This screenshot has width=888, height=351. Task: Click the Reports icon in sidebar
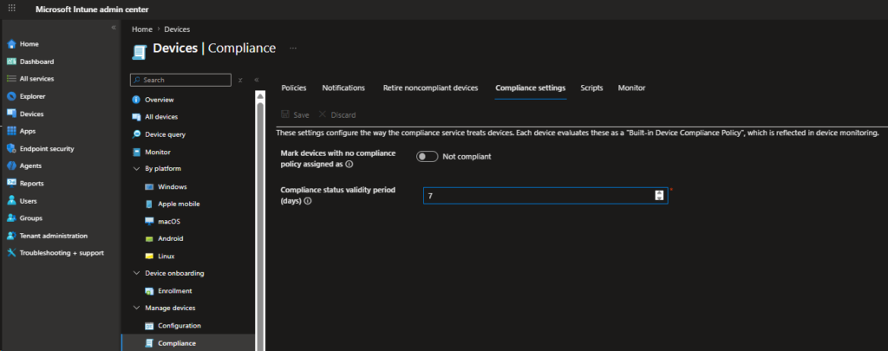point(11,184)
